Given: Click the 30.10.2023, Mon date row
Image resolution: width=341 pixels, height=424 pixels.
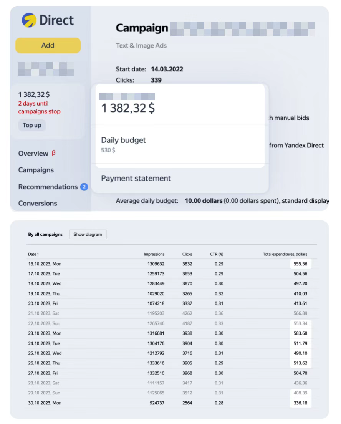Looking at the screenshot, I should [172, 403].
